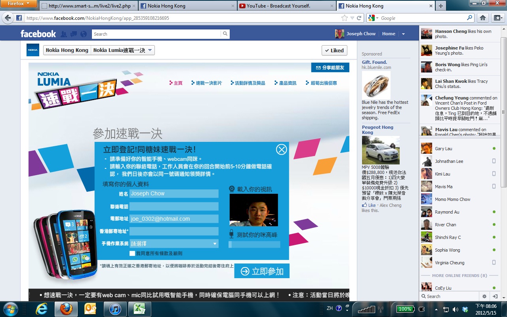507x317 pixels.
Task: Tick the 我同意所有條款及細則 checkbox
Action: [132, 253]
